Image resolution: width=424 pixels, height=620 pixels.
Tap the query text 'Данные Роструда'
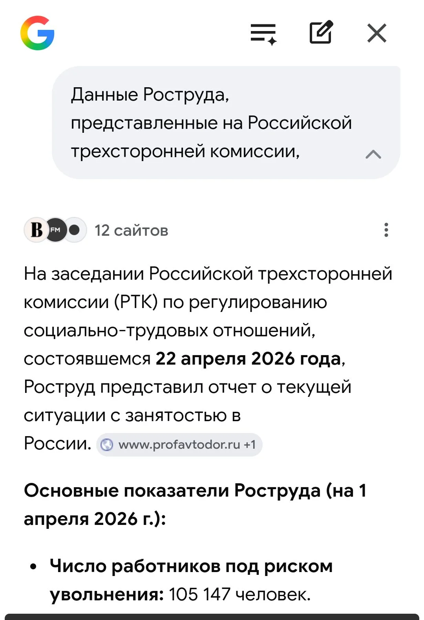150,95
